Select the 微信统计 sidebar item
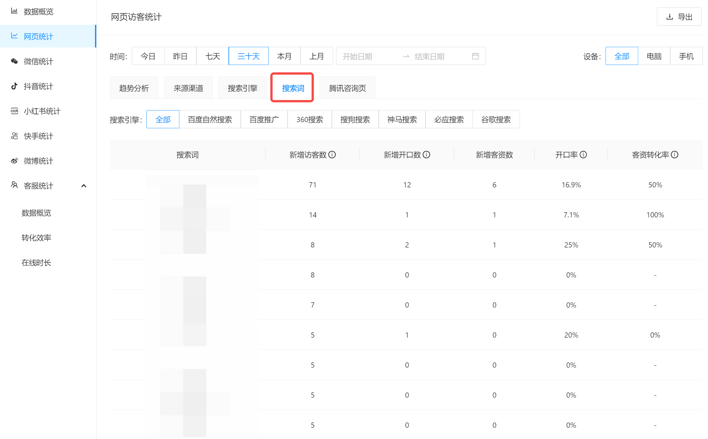This screenshot has height=439, width=708. click(38, 61)
